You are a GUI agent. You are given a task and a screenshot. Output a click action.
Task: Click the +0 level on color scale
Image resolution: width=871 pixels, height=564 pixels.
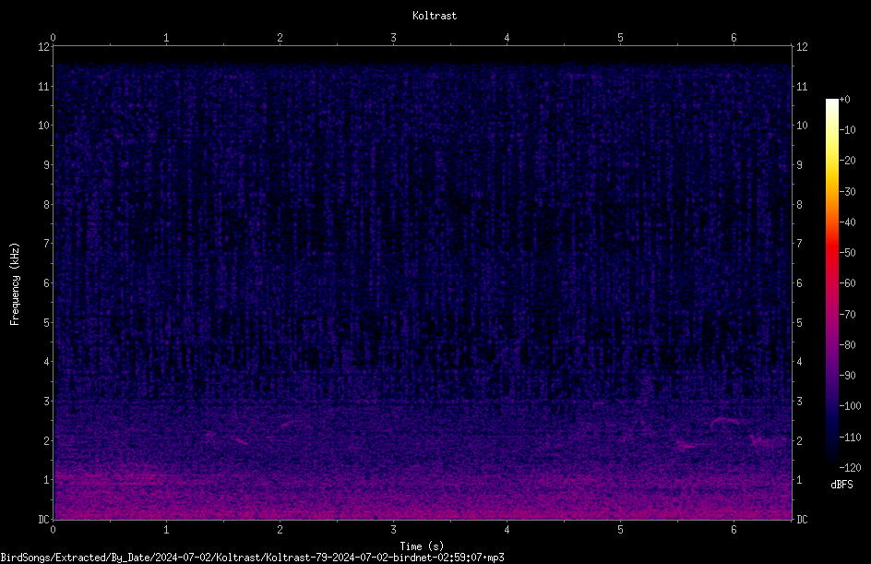coord(844,100)
